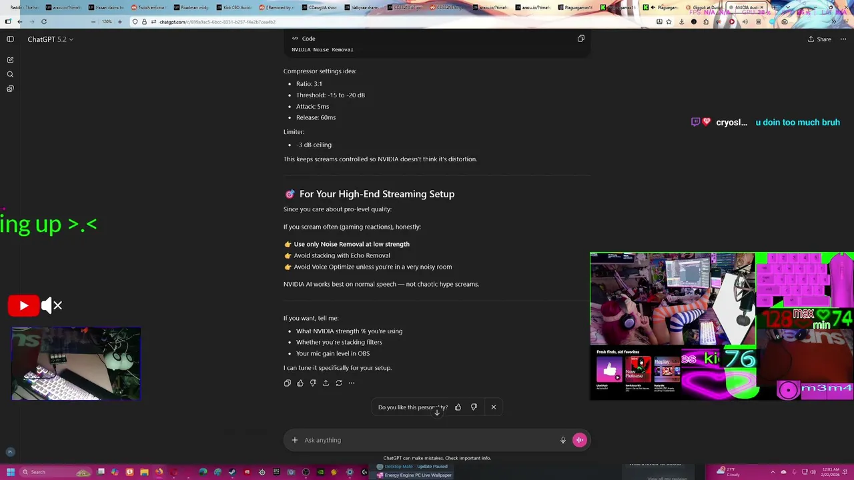Click the muted speaker overlay icon
Image resolution: width=854 pixels, height=480 pixels.
52,306
